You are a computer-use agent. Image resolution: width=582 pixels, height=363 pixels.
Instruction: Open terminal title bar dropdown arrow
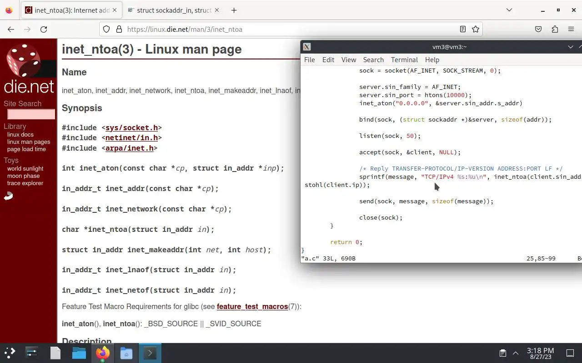571,47
